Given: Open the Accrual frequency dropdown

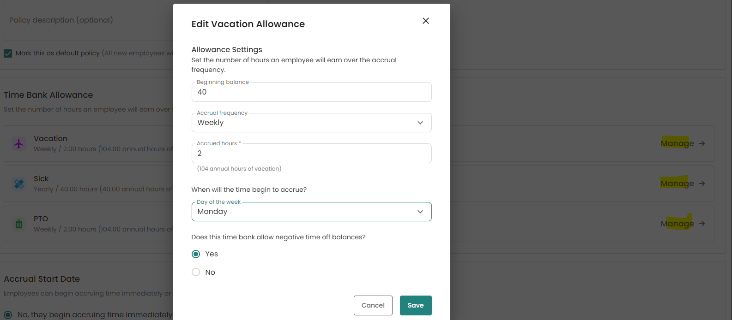Looking at the screenshot, I should 311,123.
